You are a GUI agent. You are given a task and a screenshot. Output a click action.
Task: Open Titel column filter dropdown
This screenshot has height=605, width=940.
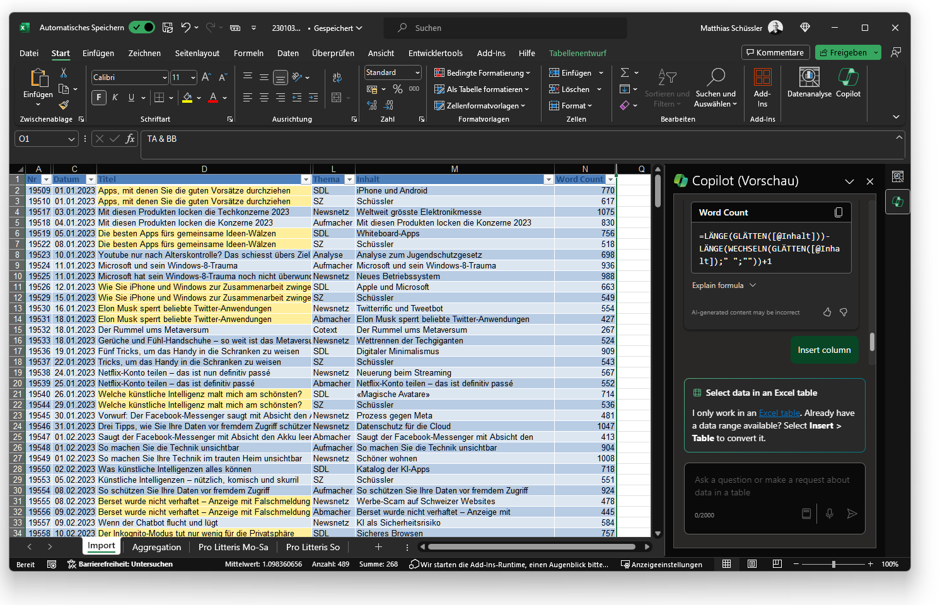coord(306,180)
